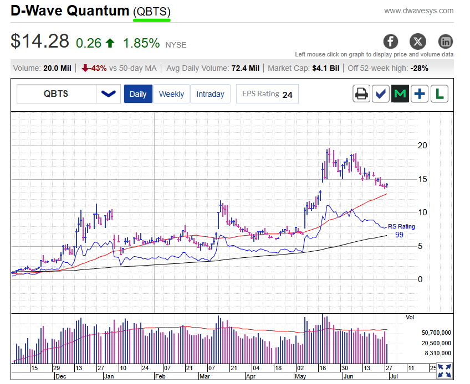Click the Off 52-week high -28% value
Viewport: 470px width, 384px height.
(419, 68)
